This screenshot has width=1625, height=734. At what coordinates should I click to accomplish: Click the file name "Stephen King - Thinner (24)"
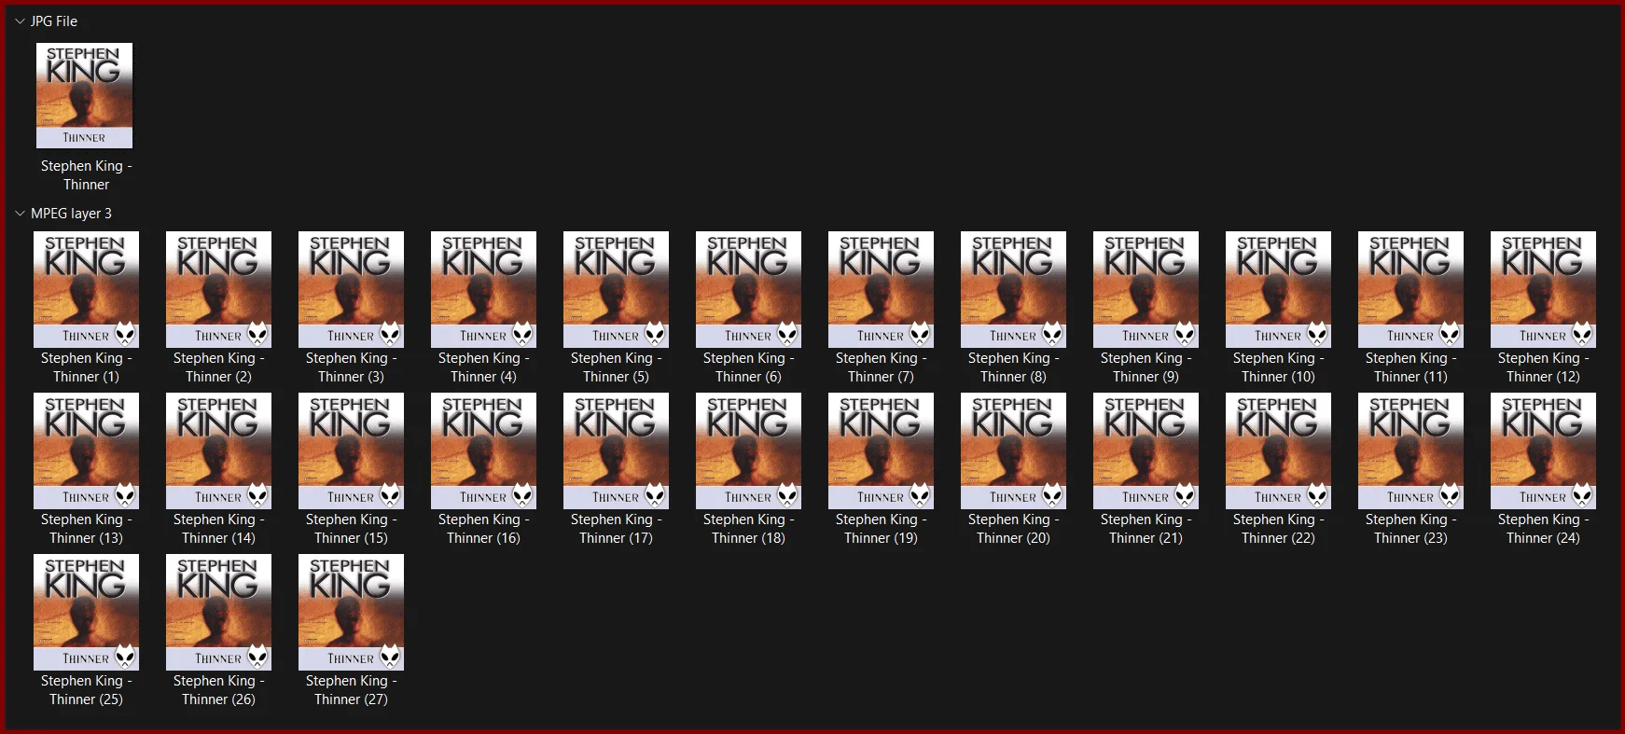point(1543,529)
